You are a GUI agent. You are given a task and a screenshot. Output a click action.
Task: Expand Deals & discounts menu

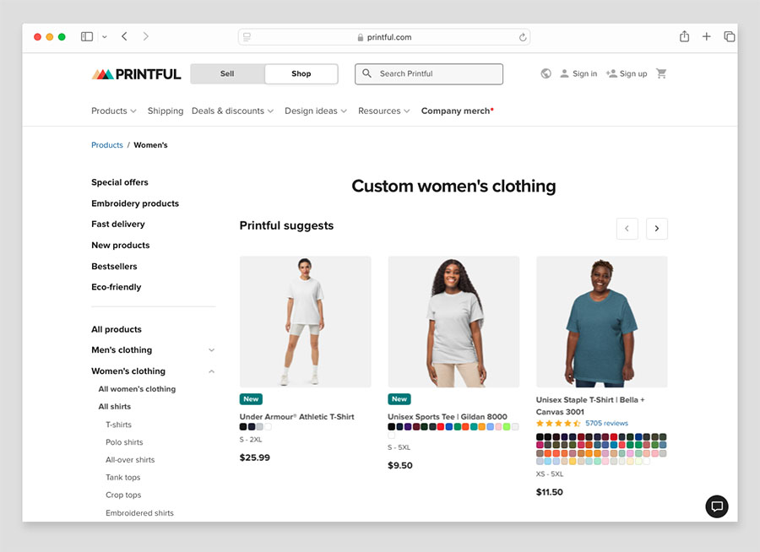233,111
